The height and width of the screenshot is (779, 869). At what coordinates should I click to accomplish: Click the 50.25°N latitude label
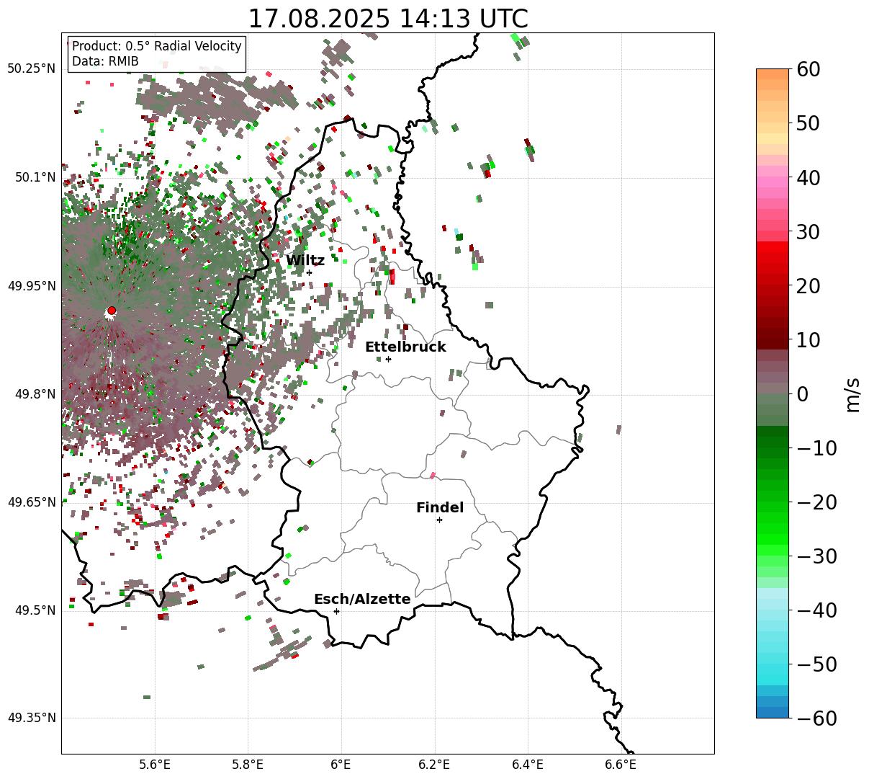pyautogui.click(x=32, y=69)
